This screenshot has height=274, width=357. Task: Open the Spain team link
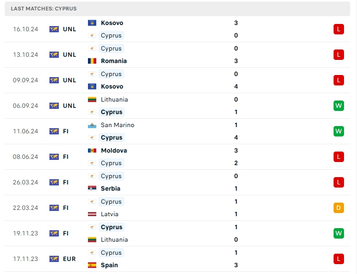pyautogui.click(x=109, y=265)
